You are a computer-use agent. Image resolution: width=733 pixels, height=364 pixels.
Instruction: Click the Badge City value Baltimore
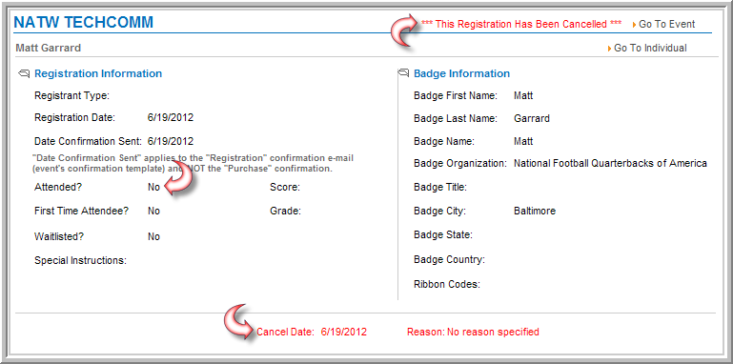point(535,211)
